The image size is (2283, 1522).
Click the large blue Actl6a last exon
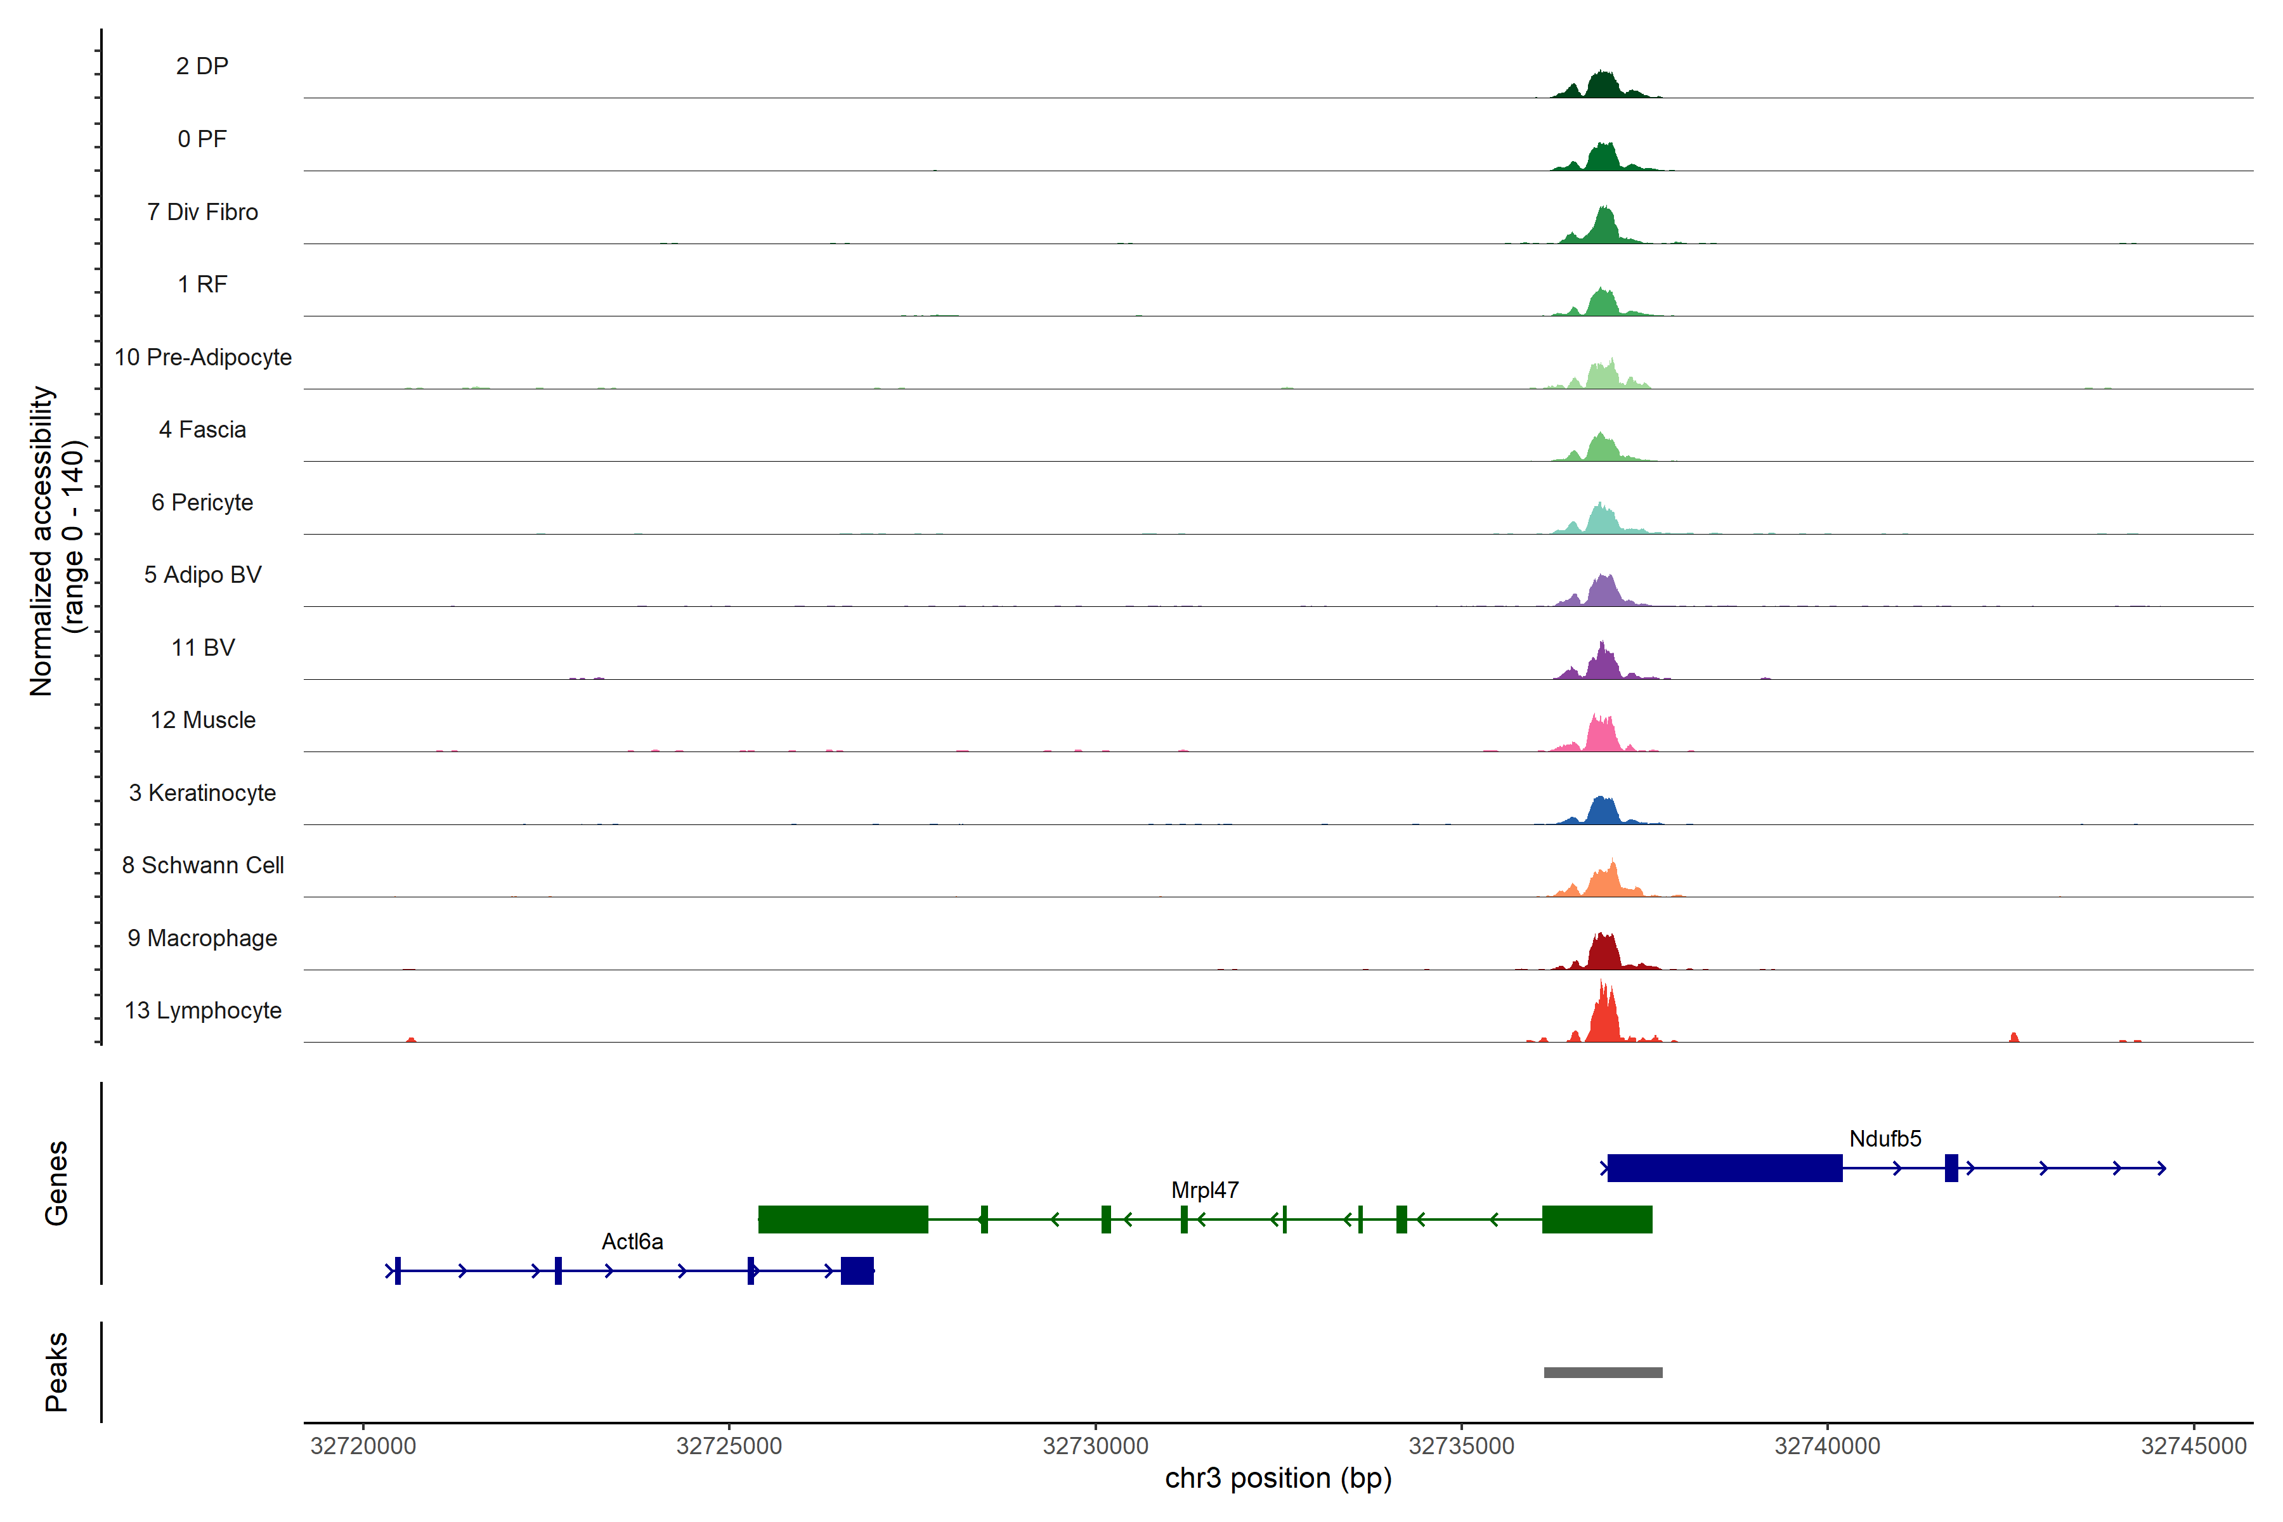click(857, 1271)
